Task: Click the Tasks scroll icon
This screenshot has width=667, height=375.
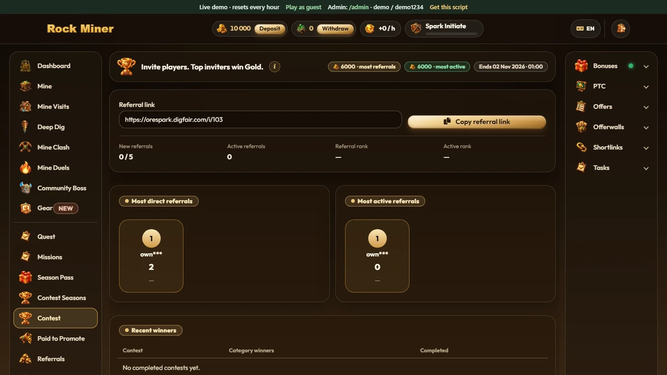Action: [x=581, y=168]
